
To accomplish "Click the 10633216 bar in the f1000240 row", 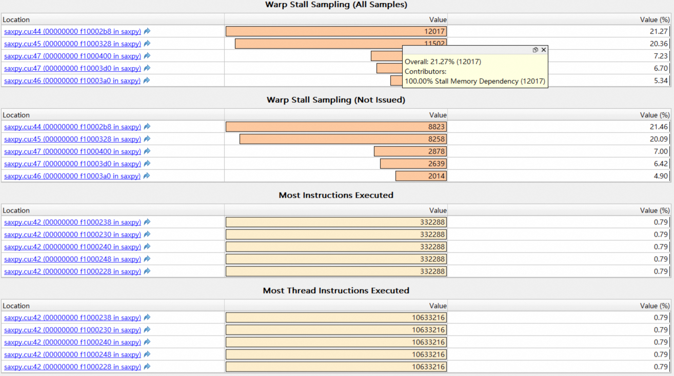I will coord(336,342).
